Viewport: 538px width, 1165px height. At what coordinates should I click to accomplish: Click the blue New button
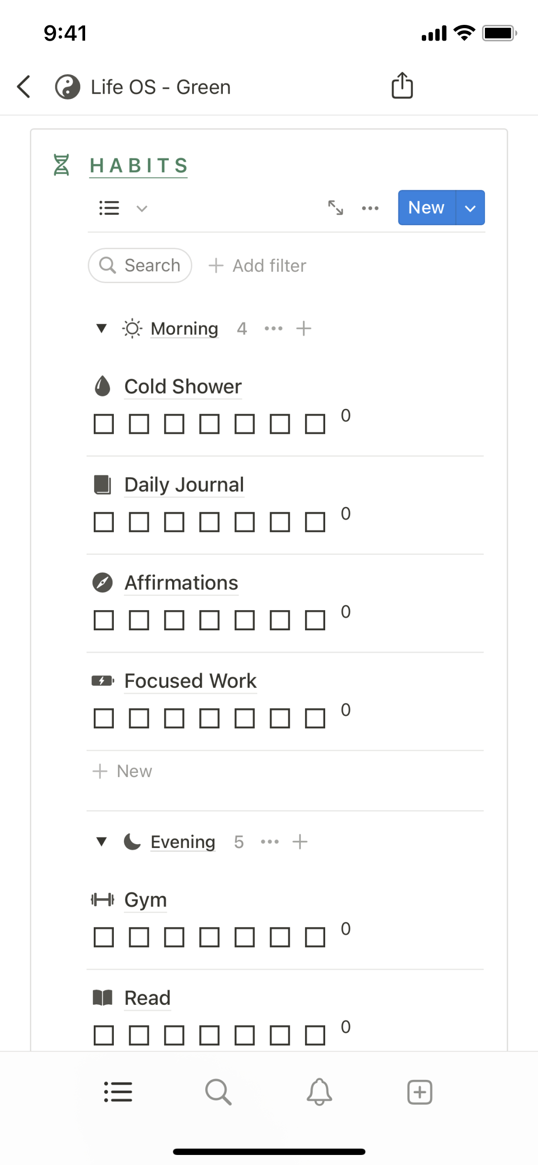pos(426,208)
